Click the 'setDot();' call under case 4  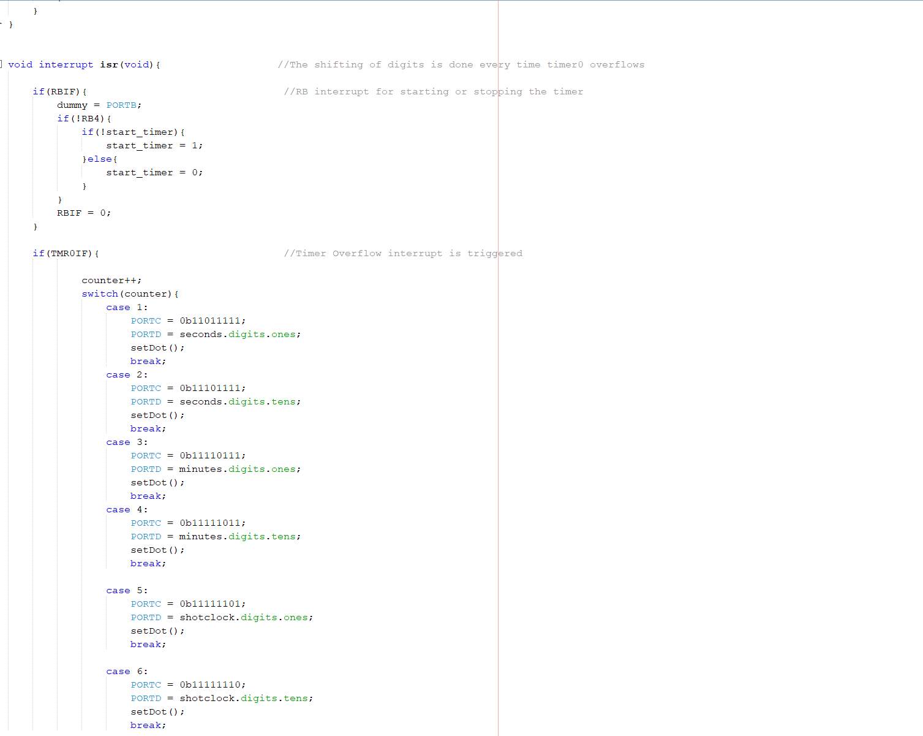point(157,550)
